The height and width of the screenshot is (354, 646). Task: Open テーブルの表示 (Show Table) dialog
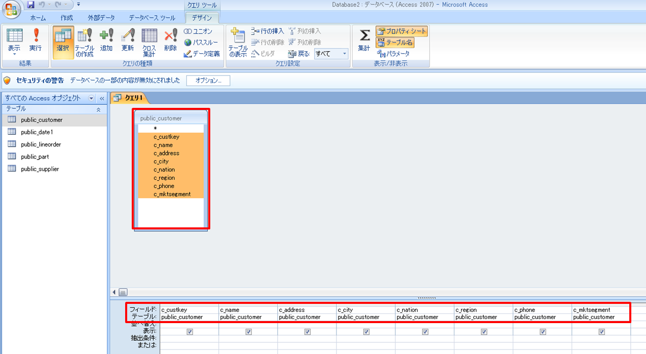pos(237,43)
